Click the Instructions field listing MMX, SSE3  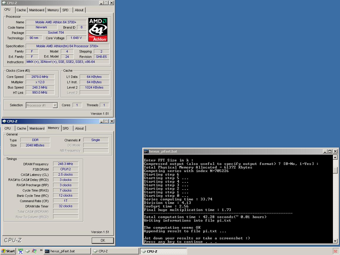pyautogui.click(x=67, y=62)
